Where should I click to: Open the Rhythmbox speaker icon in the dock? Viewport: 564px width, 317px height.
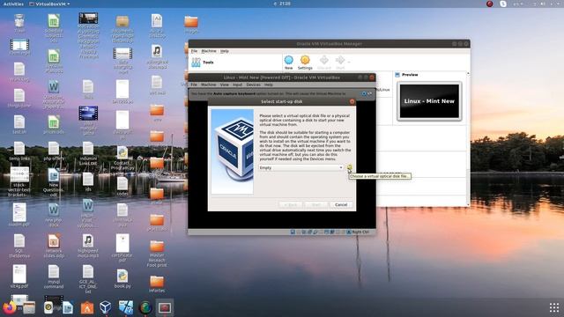(48, 307)
